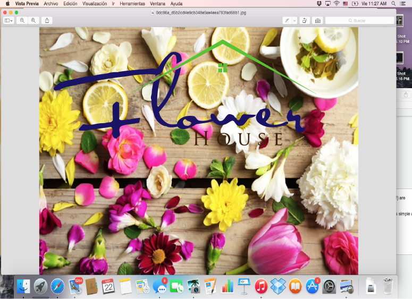The image size is (412, 299).
Task: Click the zoom in magnifier button
Action: coord(33,20)
